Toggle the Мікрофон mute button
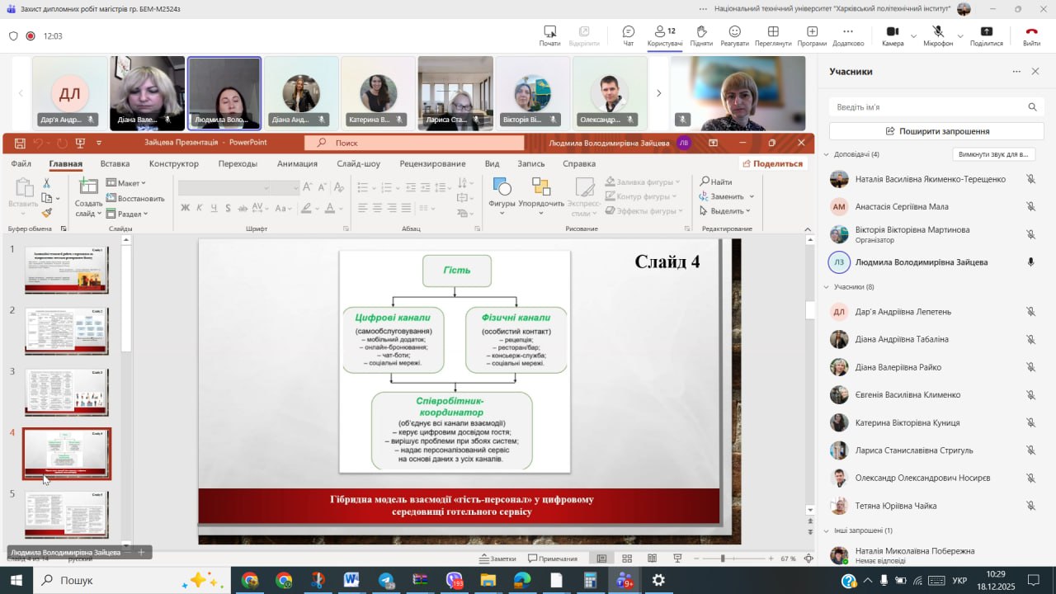The image size is (1056, 594). (x=938, y=31)
